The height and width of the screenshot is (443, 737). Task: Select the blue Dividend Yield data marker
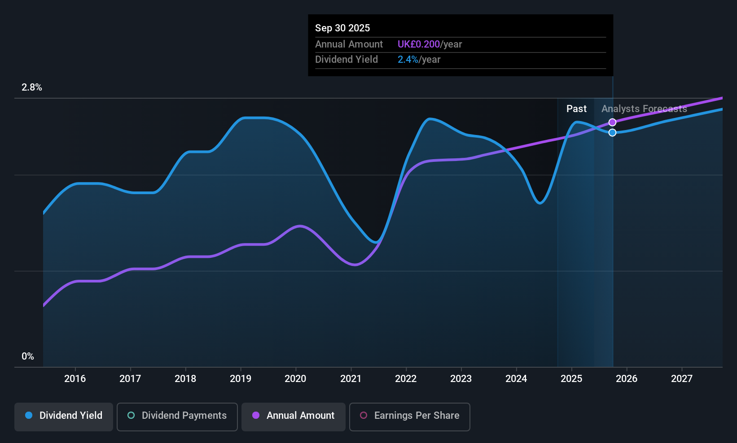coord(612,132)
